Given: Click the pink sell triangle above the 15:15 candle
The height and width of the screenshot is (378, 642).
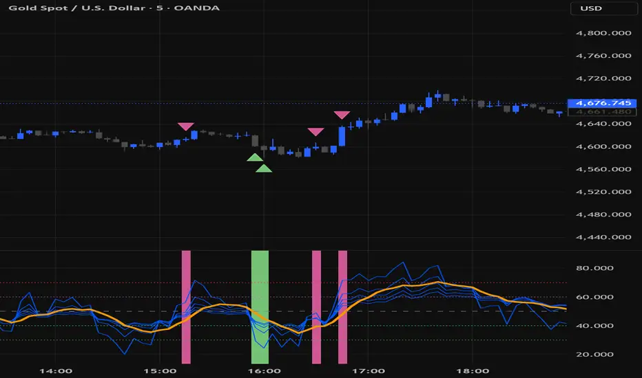Looking at the screenshot, I should 186,126.
